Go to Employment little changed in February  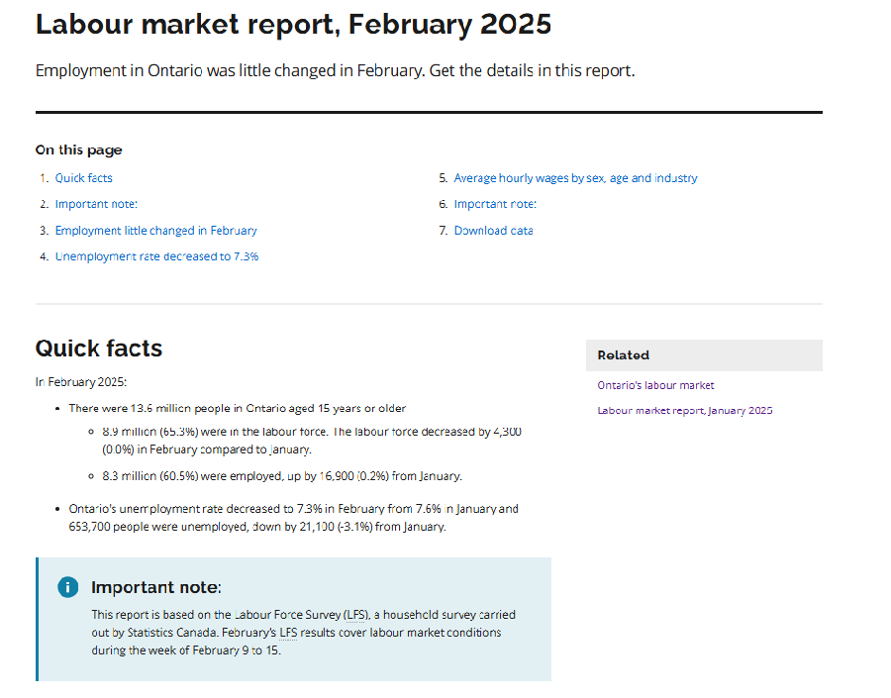[x=155, y=231]
